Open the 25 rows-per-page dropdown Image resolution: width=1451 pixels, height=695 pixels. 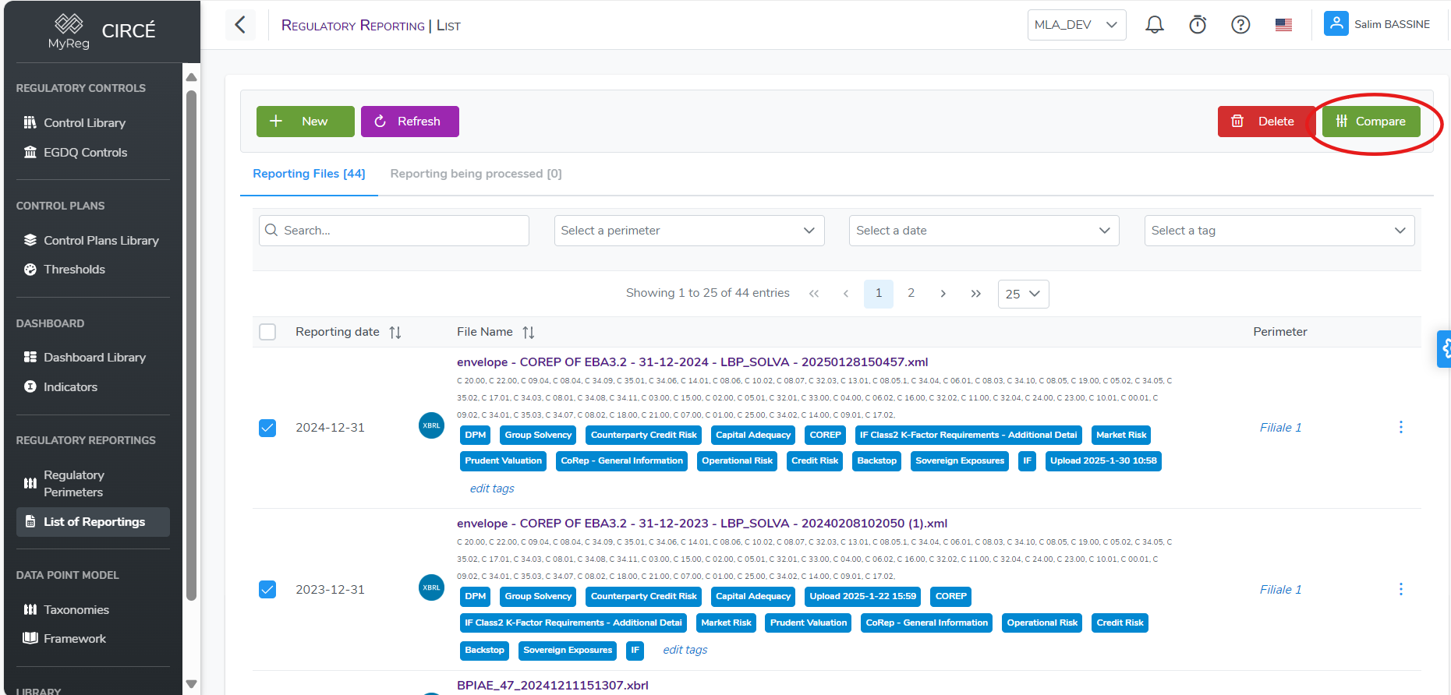coord(1023,294)
